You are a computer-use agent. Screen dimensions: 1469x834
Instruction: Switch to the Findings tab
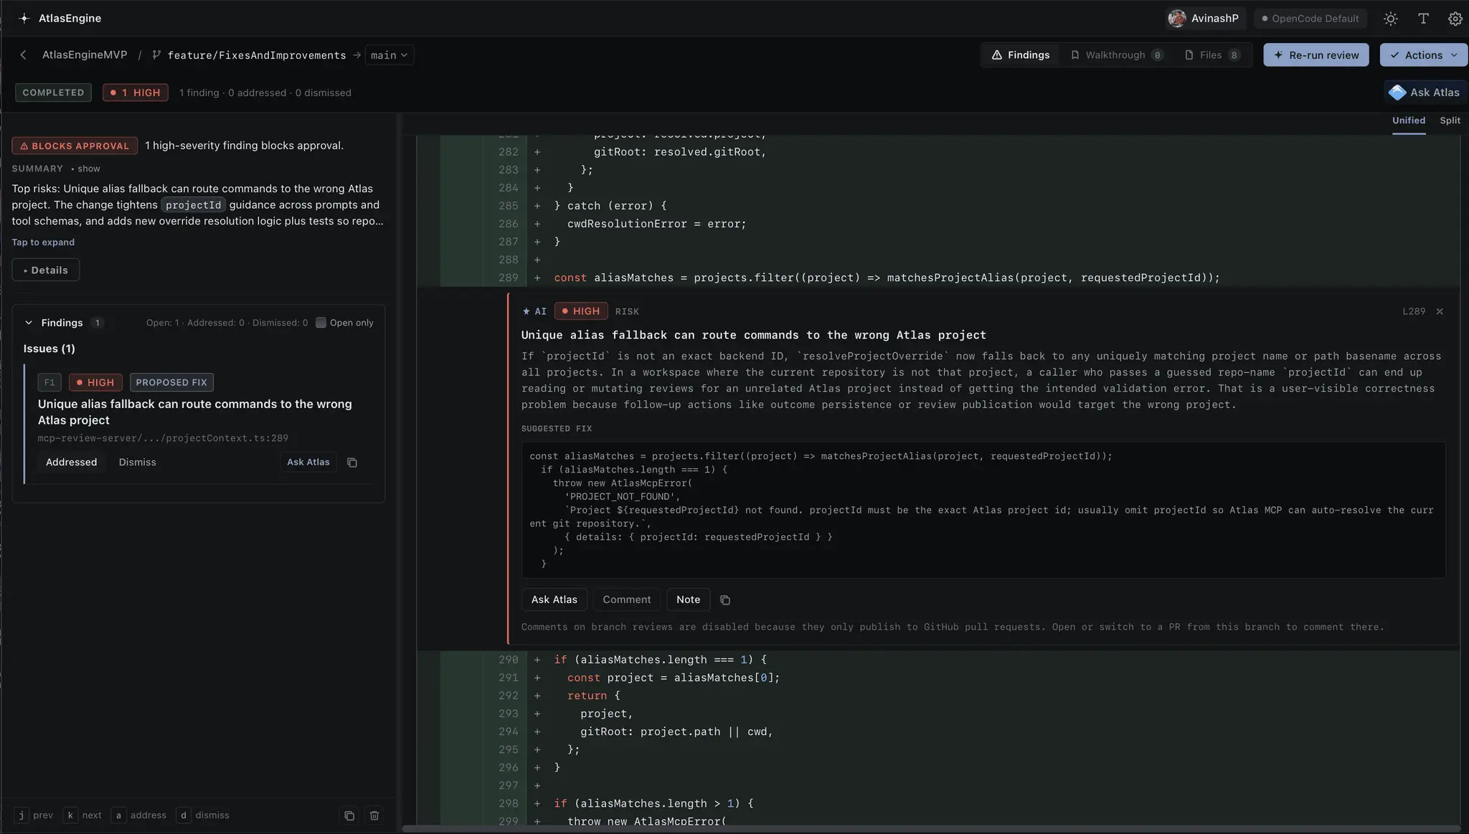click(1020, 55)
